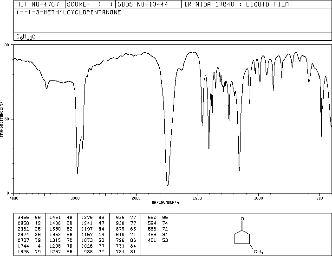Image resolution: width=332 pixels, height=256 pixels.
Task: Select peak table entry 1298
Action: [x=55, y=246]
